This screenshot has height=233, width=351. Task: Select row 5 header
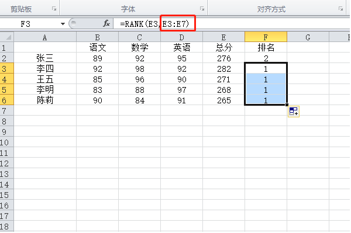coord(7,89)
